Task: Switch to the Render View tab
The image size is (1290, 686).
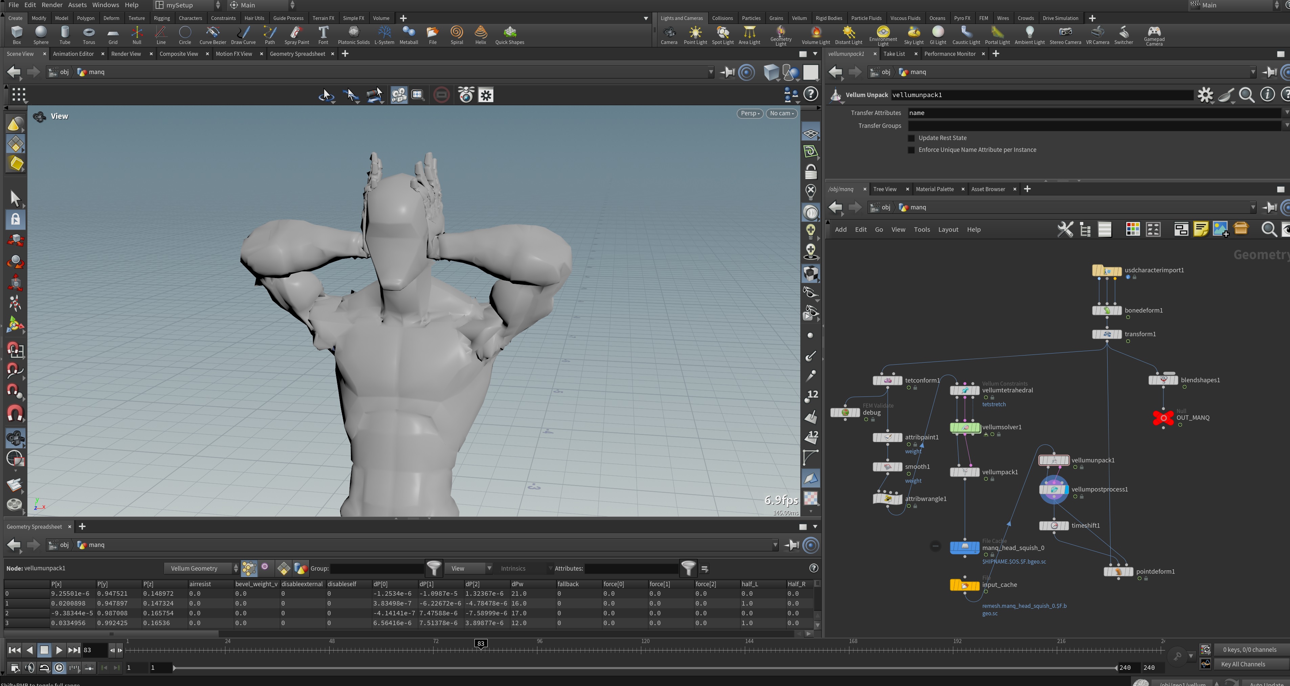Action: click(x=126, y=54)
